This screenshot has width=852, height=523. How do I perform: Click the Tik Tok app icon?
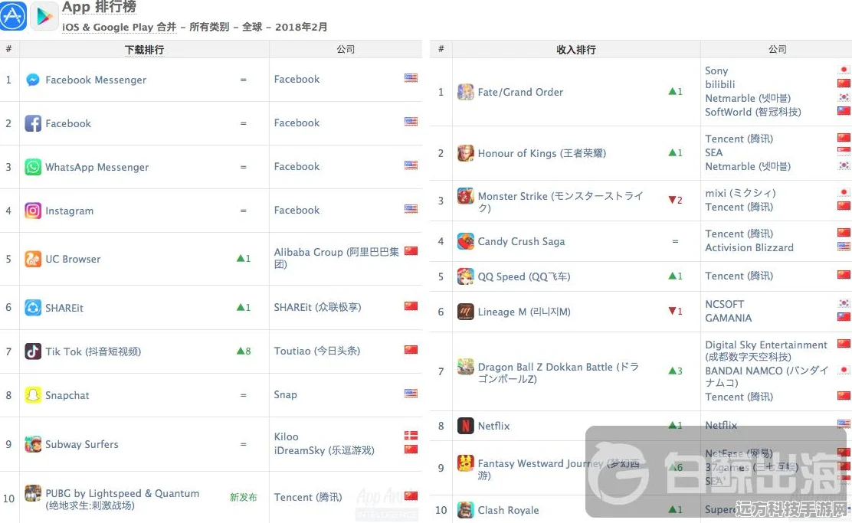pos(33,351)
